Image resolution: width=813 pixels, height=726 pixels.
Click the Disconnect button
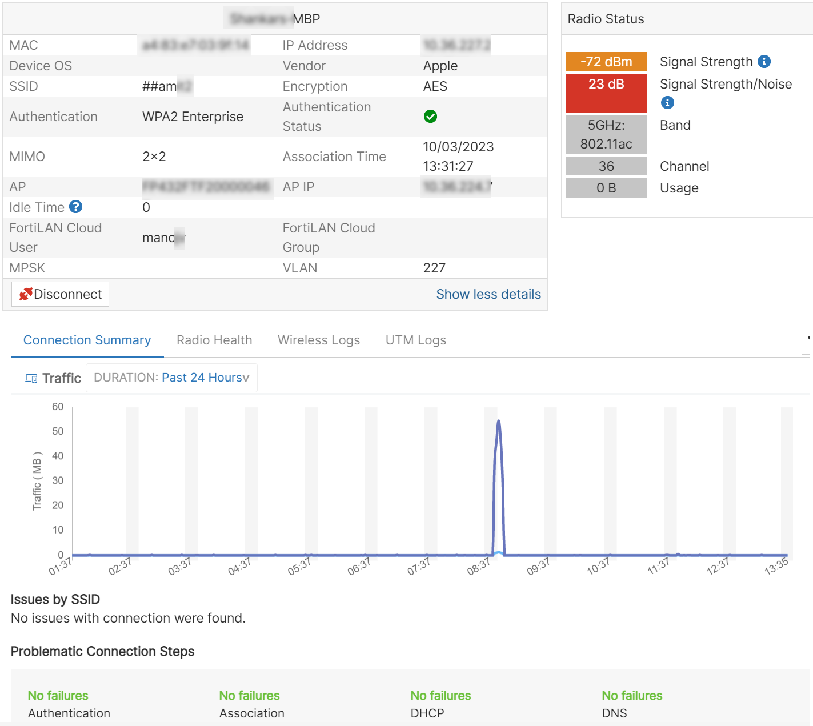point(61,294)
